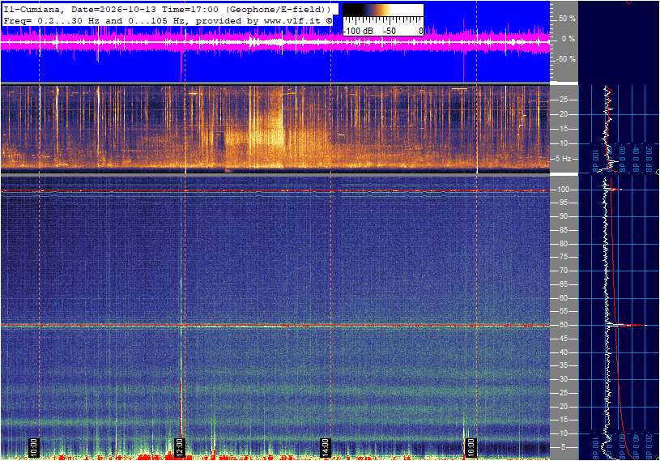Click the 40 label on the frequency axis
The height and width of the screenshot is (461, 660).
[563, 352]
